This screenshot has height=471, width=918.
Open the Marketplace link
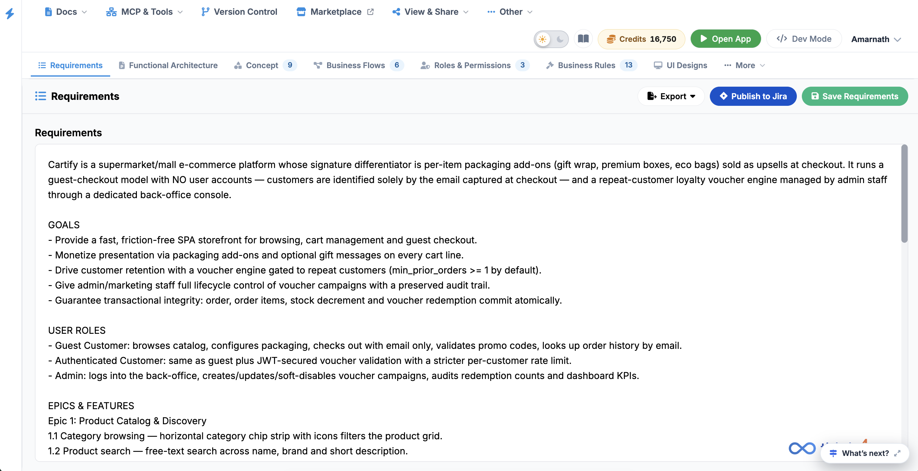335,12
